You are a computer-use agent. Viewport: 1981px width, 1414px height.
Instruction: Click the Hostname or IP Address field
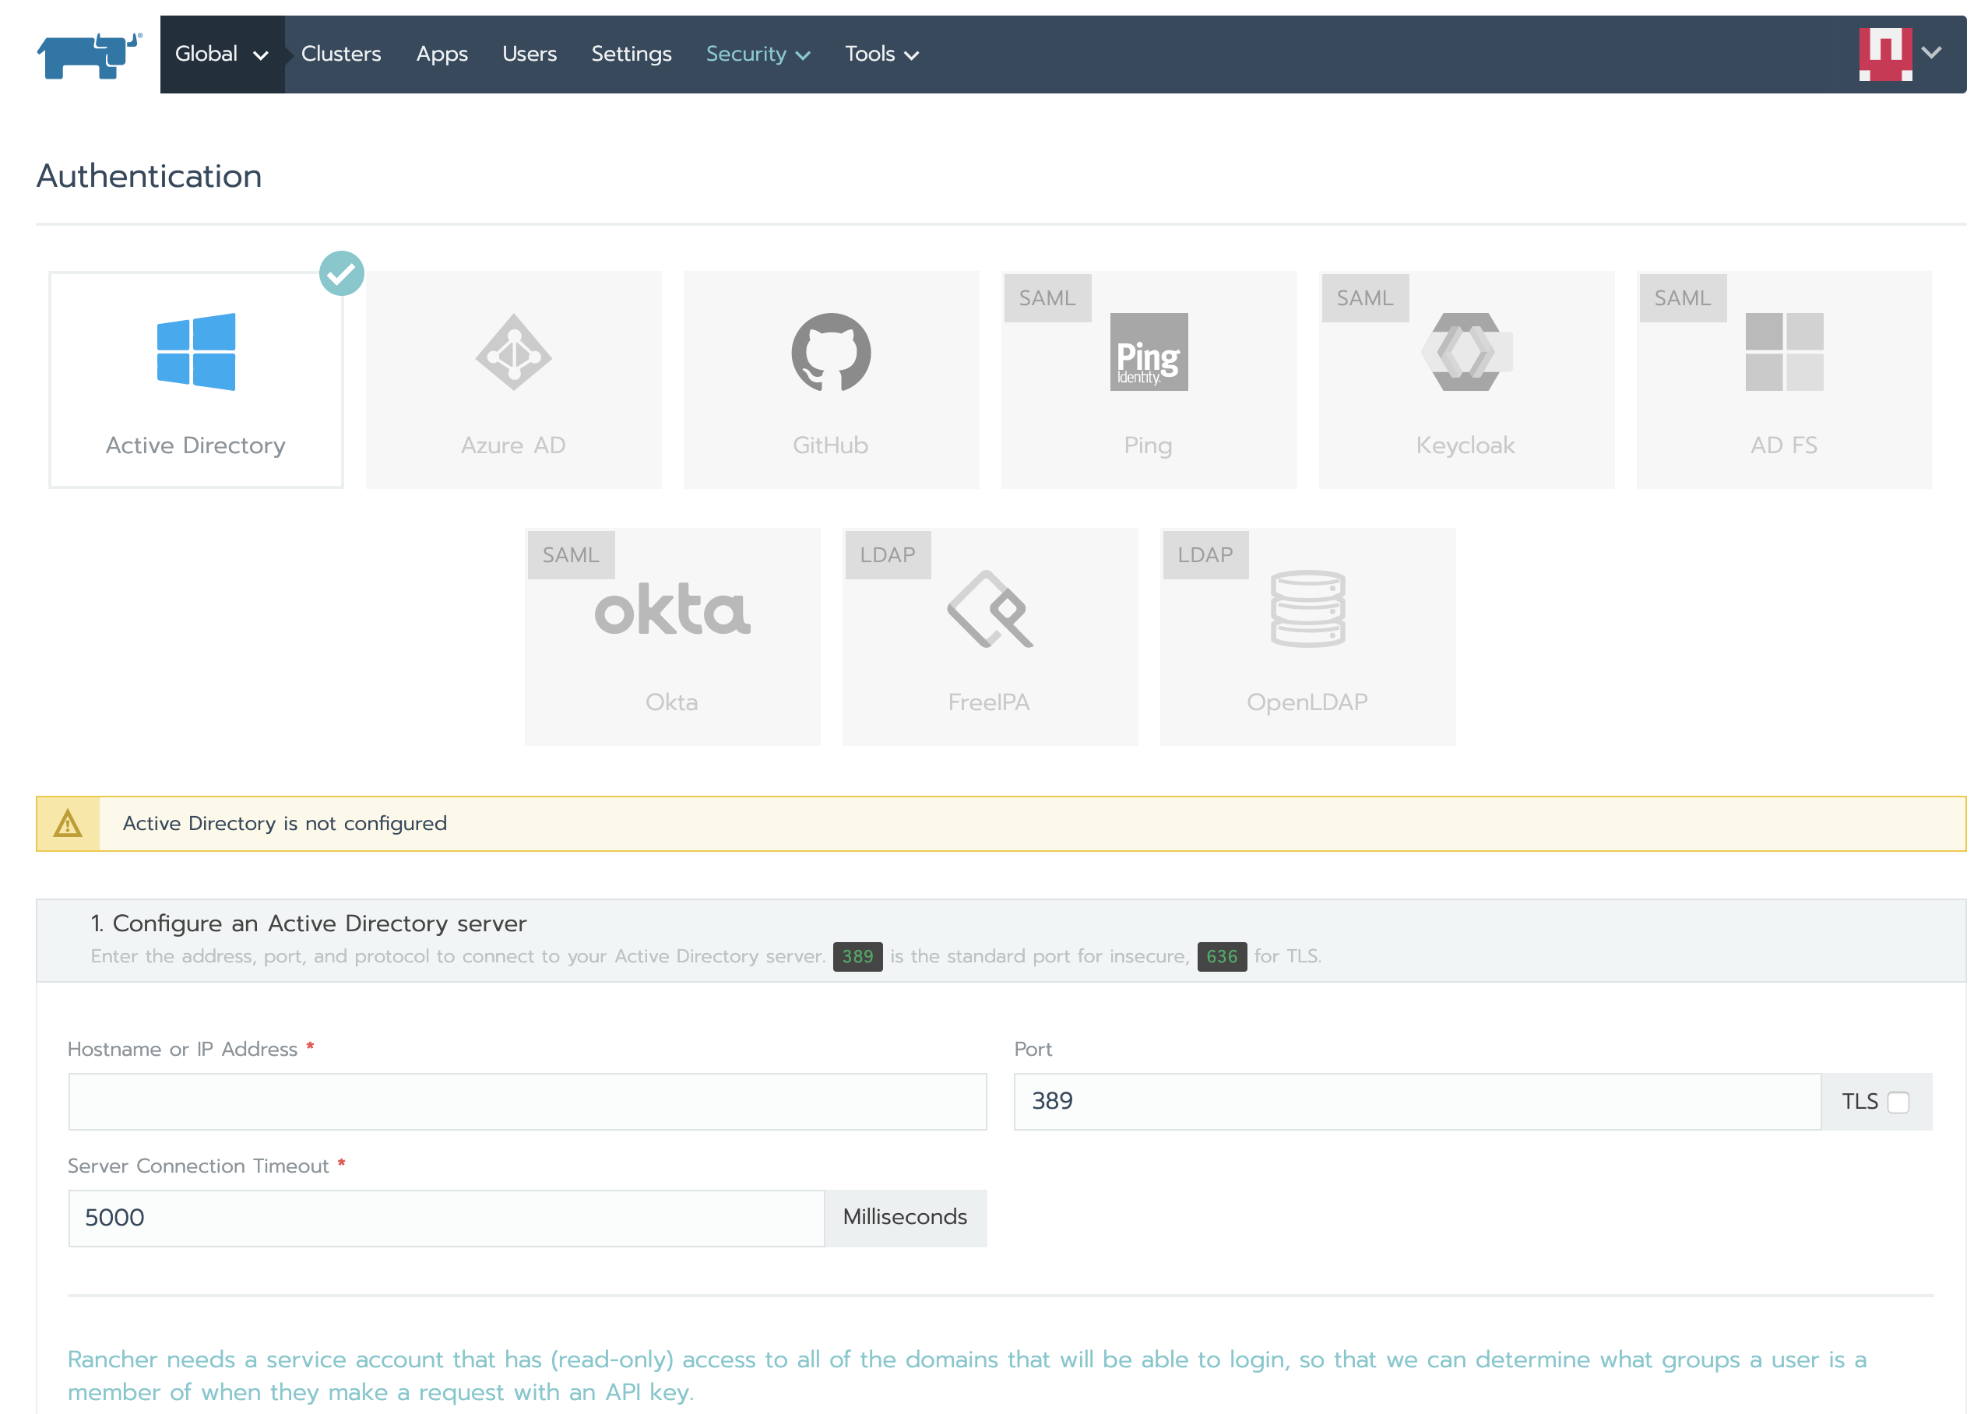(x=527, y=1102)
